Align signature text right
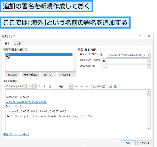The image size is (157, 147). [x=87, y=86]
